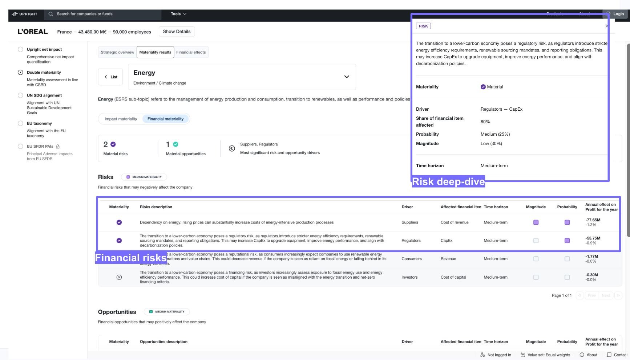This screenshot has width=630, height=360.
Task: Click the Login icon in header
Action: pos(608,14)
